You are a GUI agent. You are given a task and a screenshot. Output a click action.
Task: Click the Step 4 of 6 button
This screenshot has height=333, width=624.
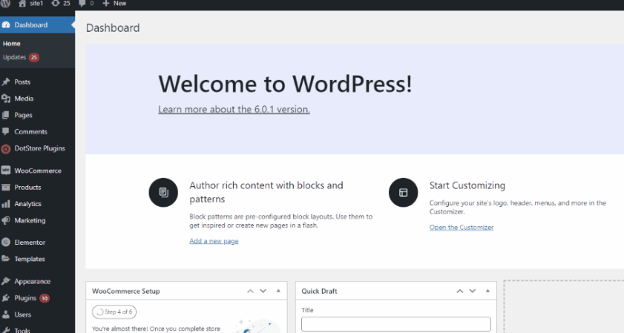(x=114, y=312)
